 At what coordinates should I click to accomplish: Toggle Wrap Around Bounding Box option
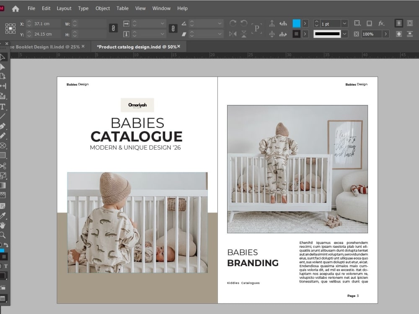coord(410,23)
